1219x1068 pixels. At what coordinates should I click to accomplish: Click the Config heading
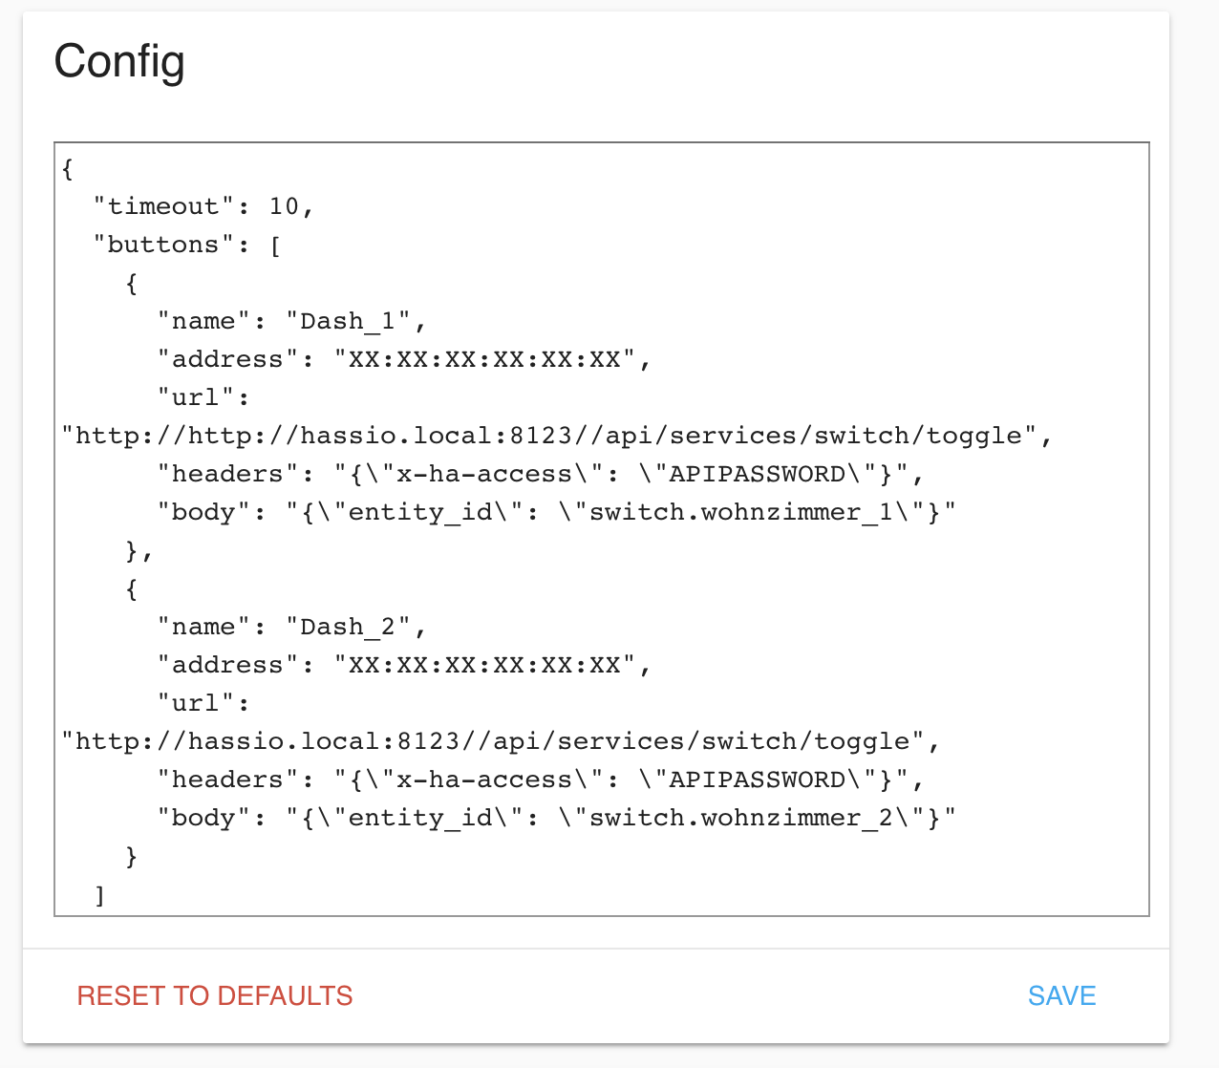[119, 62]
